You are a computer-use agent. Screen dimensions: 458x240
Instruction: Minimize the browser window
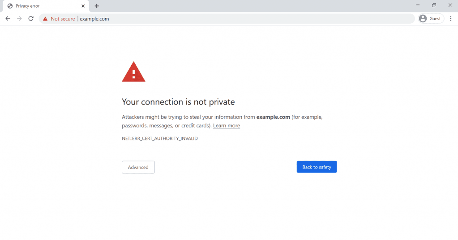[418, 5]
